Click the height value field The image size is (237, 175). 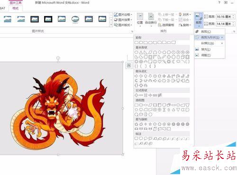[x=224, y=17]
